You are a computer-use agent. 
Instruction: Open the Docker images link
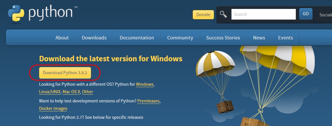53,108
